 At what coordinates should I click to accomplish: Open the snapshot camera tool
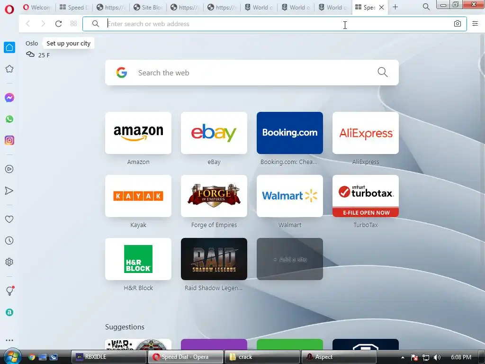coord(458,24)
